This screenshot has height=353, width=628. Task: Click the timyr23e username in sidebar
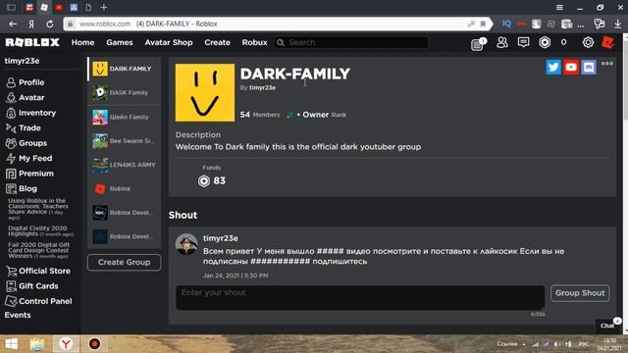22,61
